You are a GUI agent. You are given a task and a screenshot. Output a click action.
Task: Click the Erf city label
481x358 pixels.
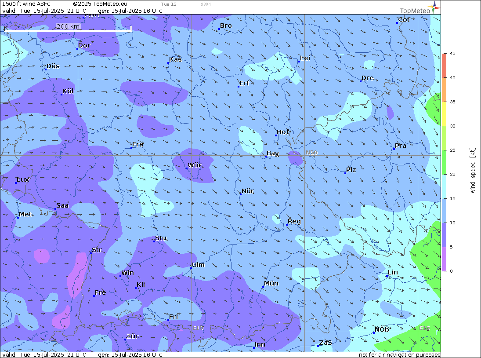click(x=244, y=83)
